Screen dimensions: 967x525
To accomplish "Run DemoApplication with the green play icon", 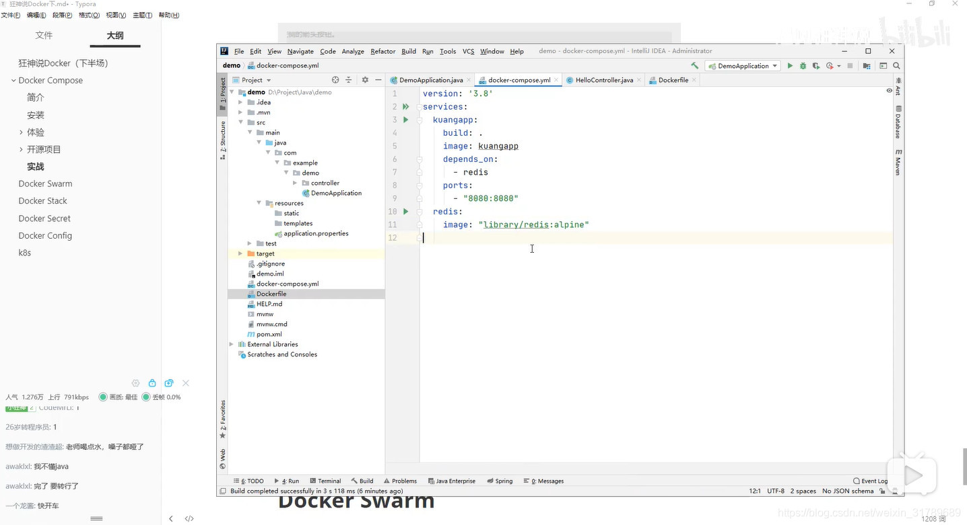I will (x=790, y=66).
